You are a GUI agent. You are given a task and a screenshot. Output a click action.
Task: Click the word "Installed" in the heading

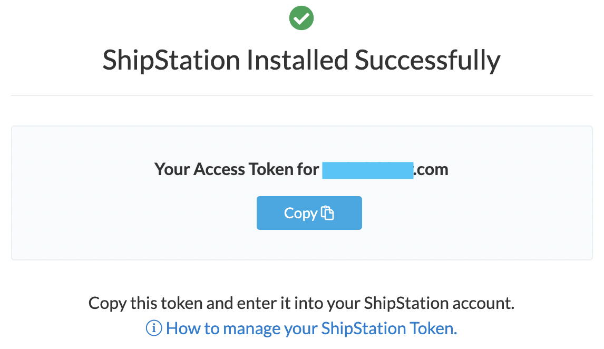[298, 60]
